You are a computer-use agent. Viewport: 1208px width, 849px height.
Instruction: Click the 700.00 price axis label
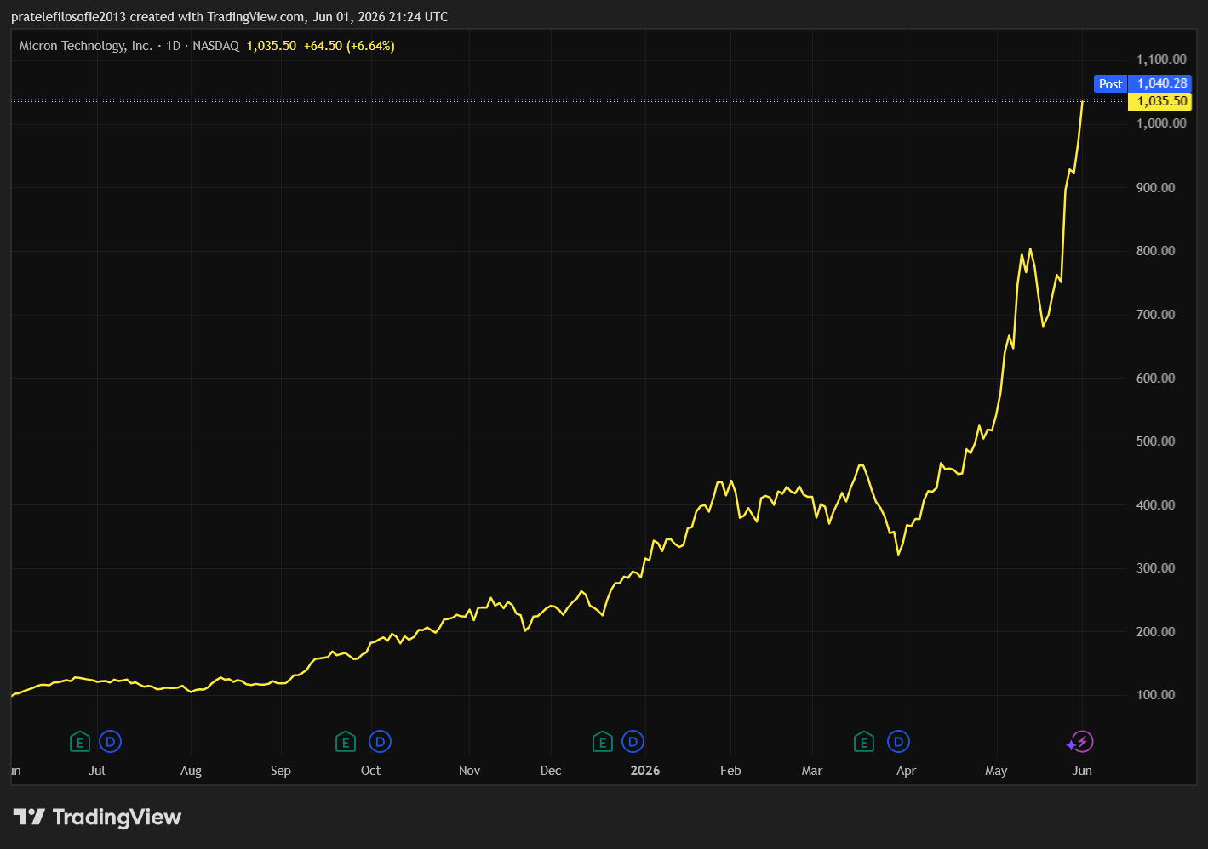coord(1156,315)
